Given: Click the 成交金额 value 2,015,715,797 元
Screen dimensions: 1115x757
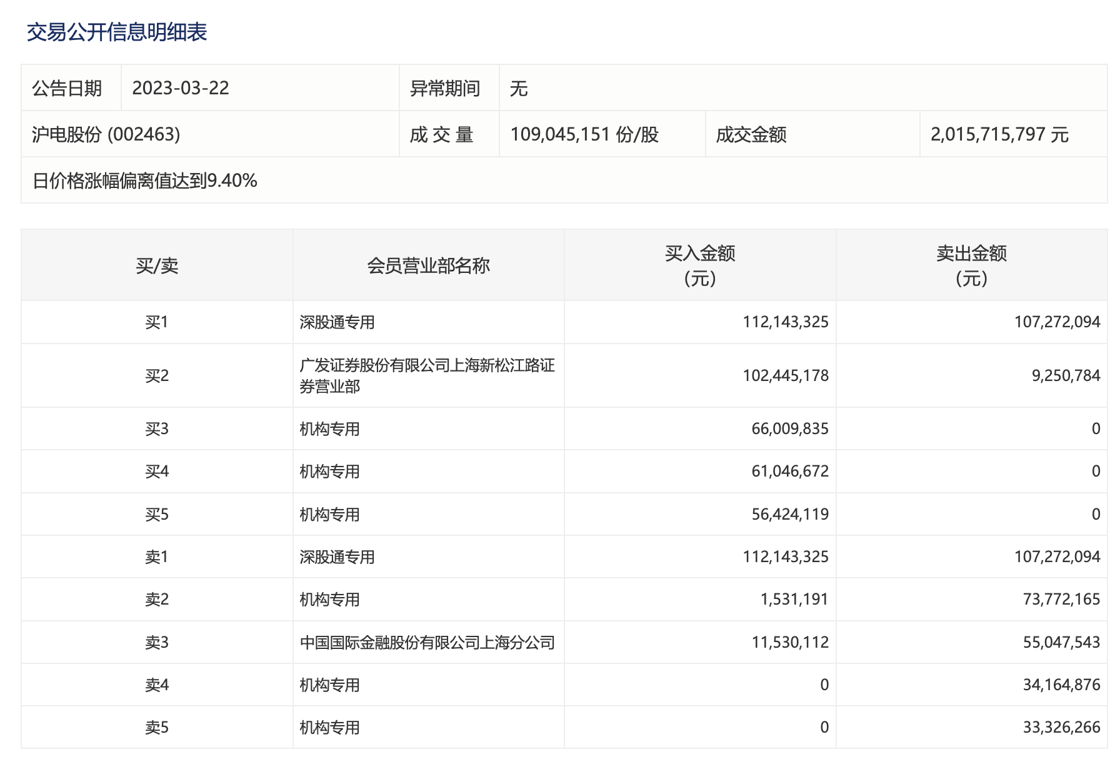Looking at the screenshot, I should click(999, 134).
